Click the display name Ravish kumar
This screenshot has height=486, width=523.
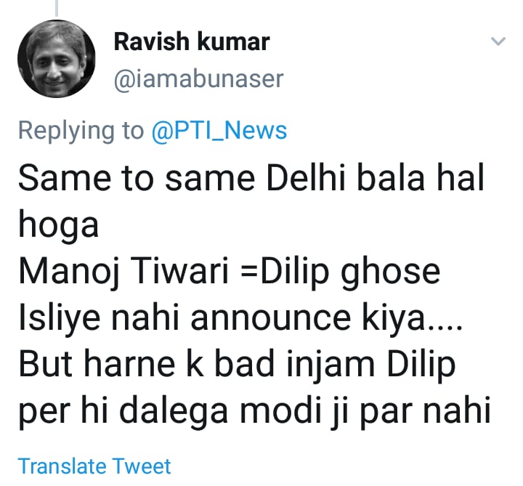coord(192,42)
